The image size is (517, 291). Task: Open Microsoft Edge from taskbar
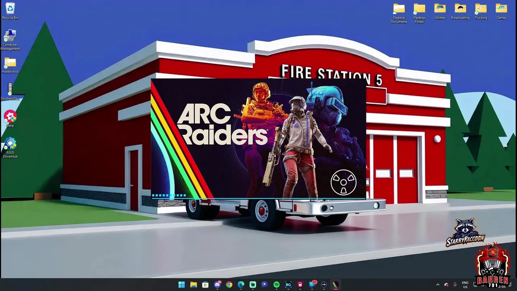pyautogui.click(x=241, y=285)
